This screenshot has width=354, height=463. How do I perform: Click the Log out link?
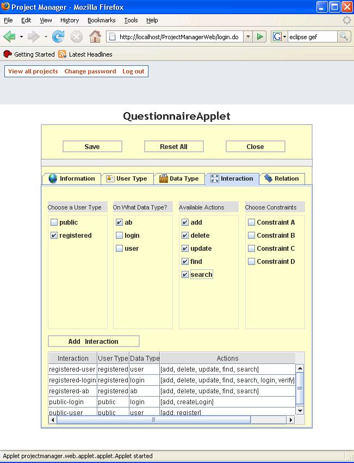pyautogui.click(x=133, y=71)
